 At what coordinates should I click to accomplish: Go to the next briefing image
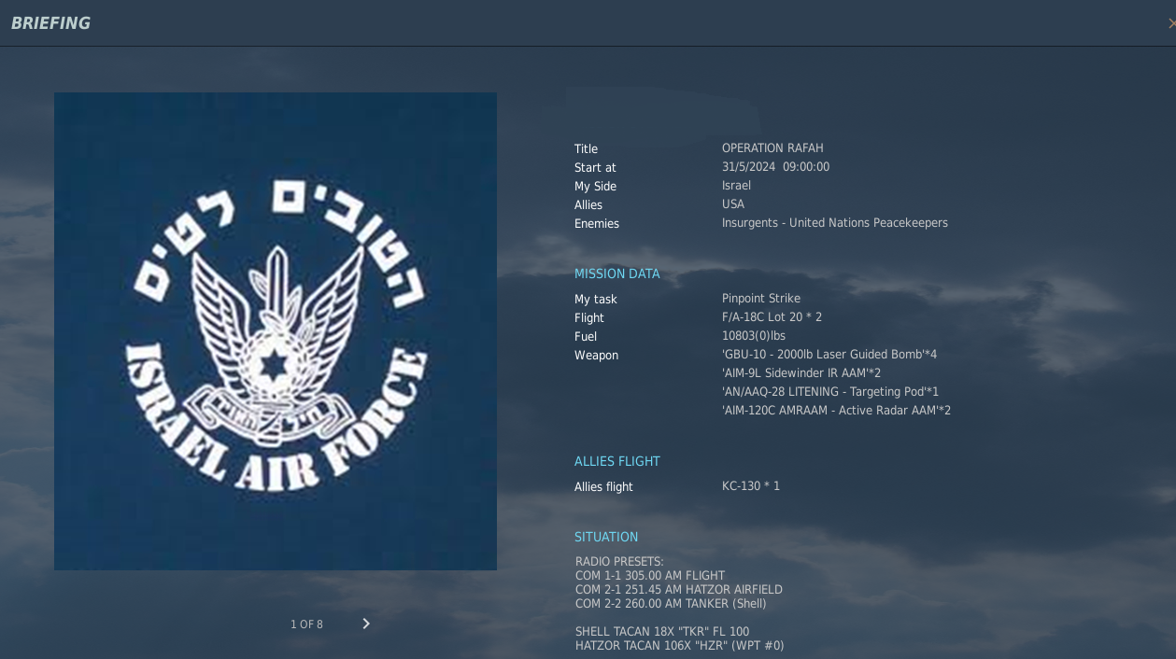[366, 624]
